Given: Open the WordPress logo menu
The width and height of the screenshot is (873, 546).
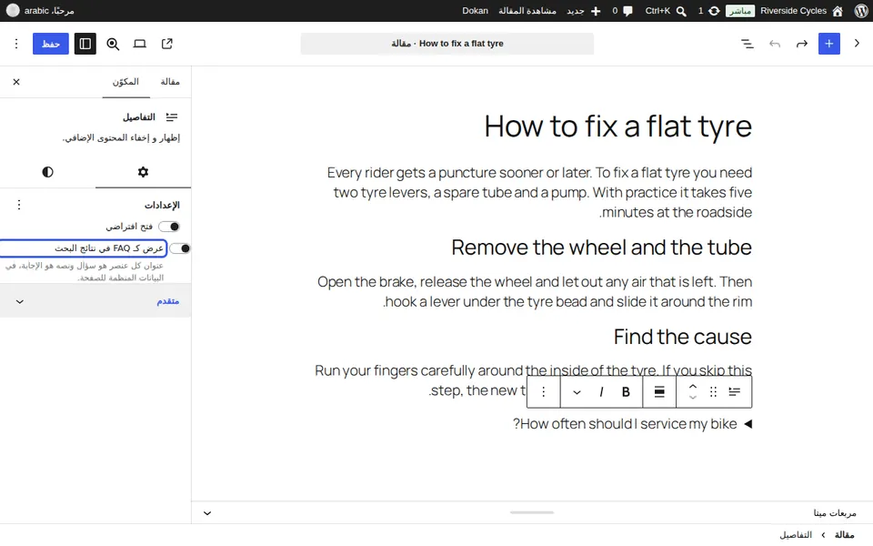Looking at the screenshot, I should coord(861,11).
